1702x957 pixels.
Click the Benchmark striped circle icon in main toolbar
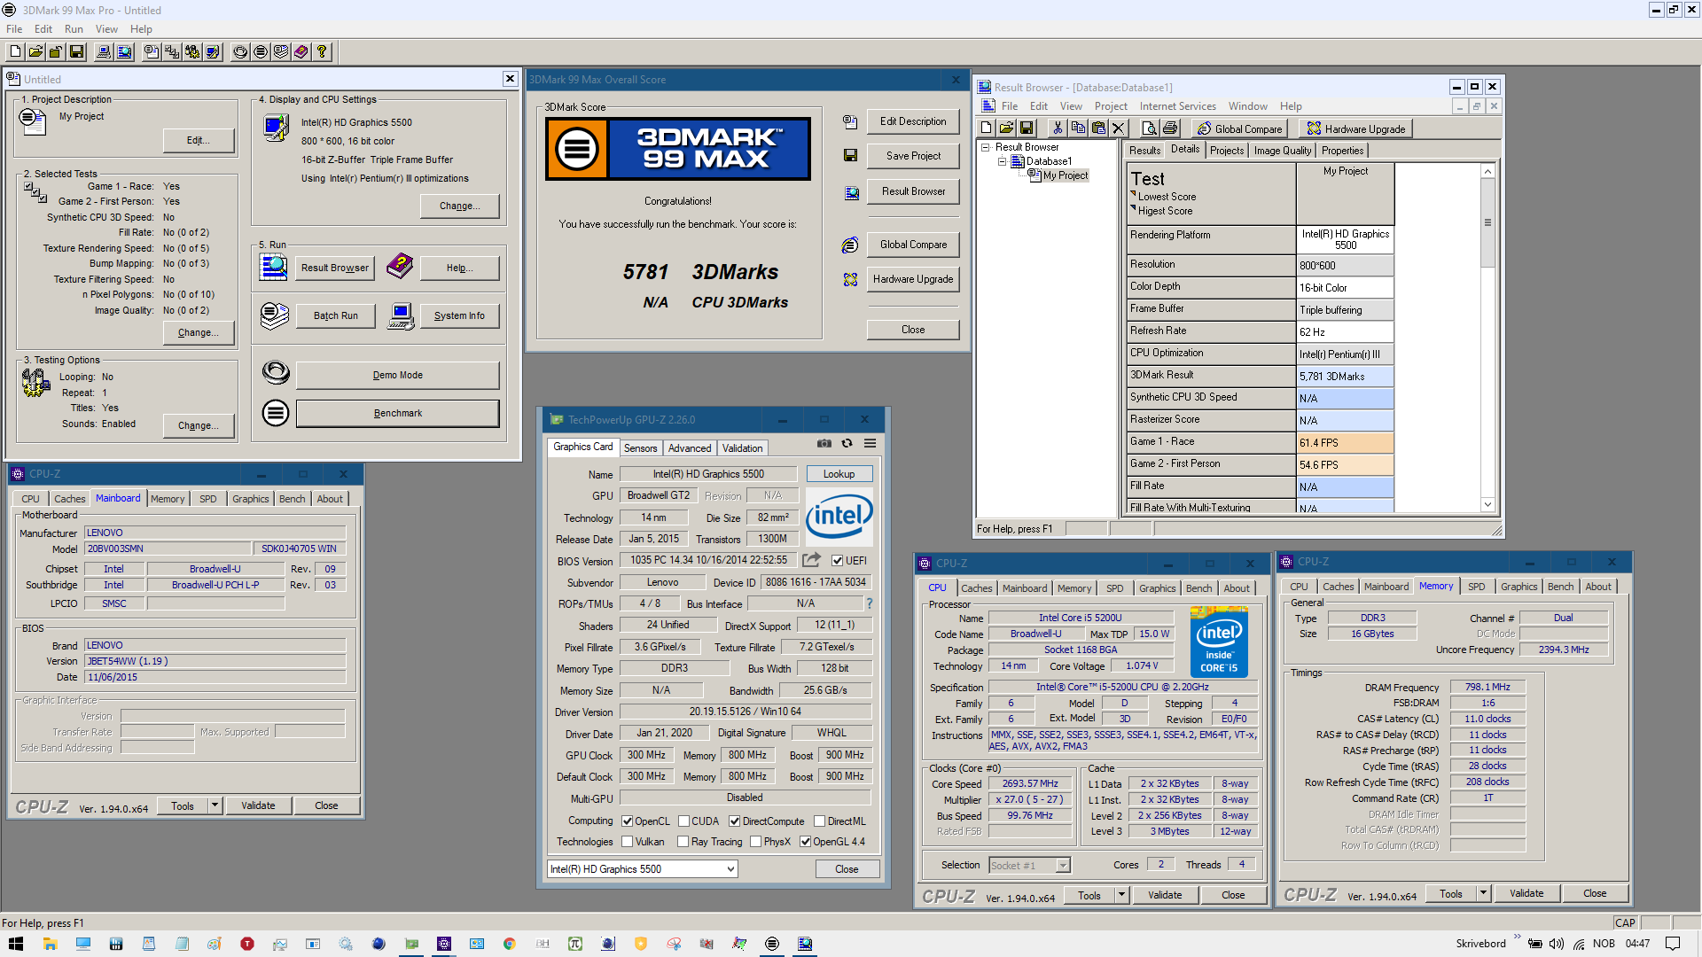[x=261, y=52]
